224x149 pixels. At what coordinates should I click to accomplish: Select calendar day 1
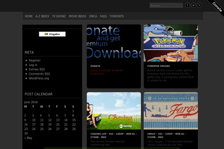tap(73, 111)
